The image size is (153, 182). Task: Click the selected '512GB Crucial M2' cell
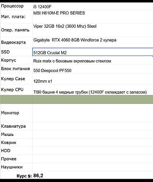[x=93, y=52]
